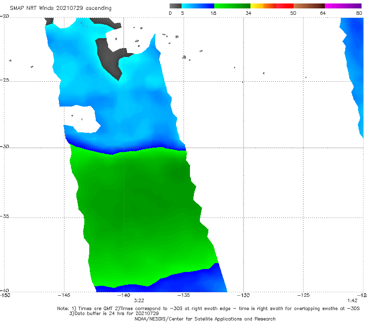Image resolution: width=367 pixels, height=322 pixels.
Task: Click the title 'SMAP NRT Winds 20210729 ascending'
Action: 61,8
